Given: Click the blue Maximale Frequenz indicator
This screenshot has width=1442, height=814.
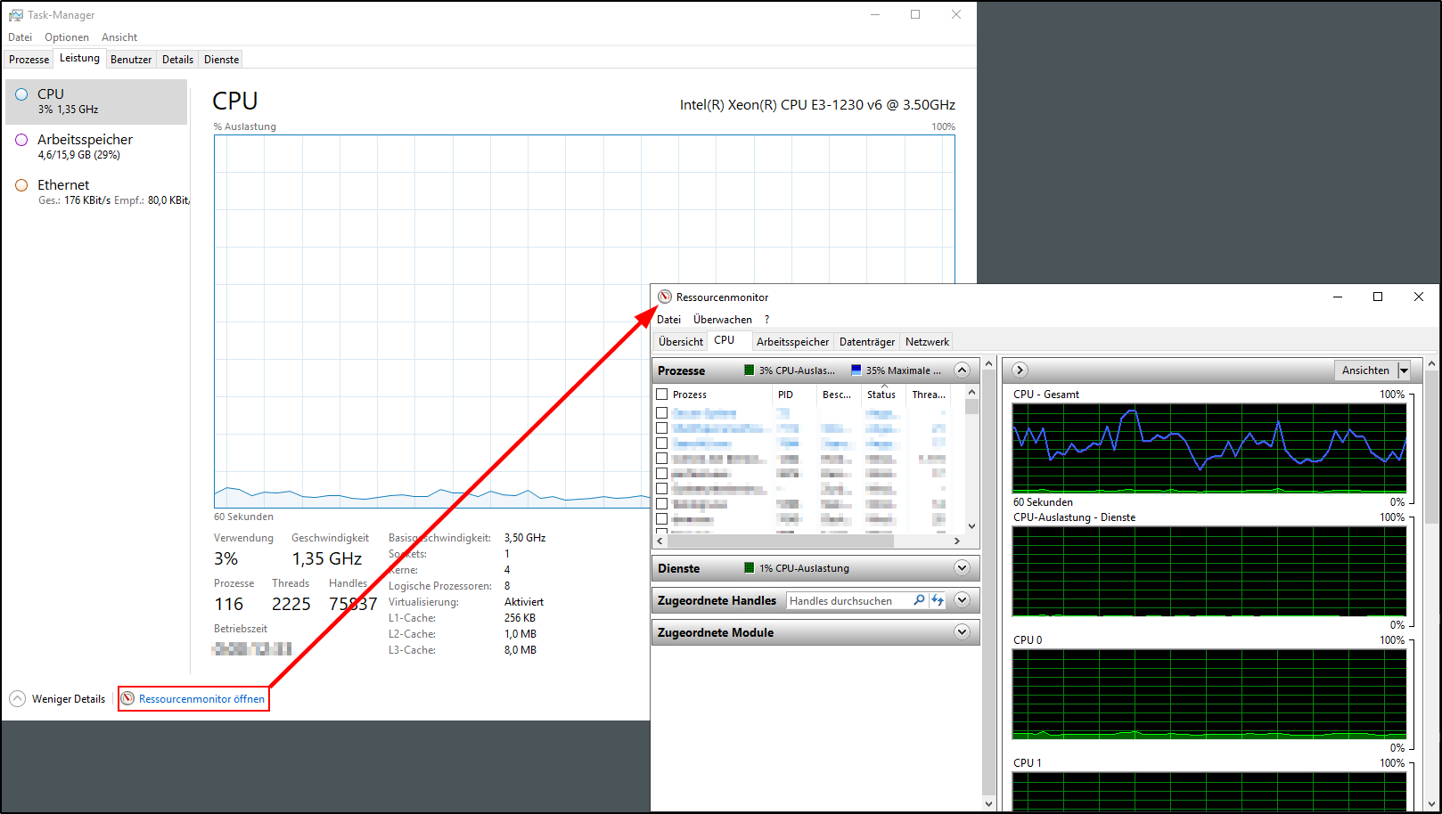Looking at the screenshot, I should 855,370.
